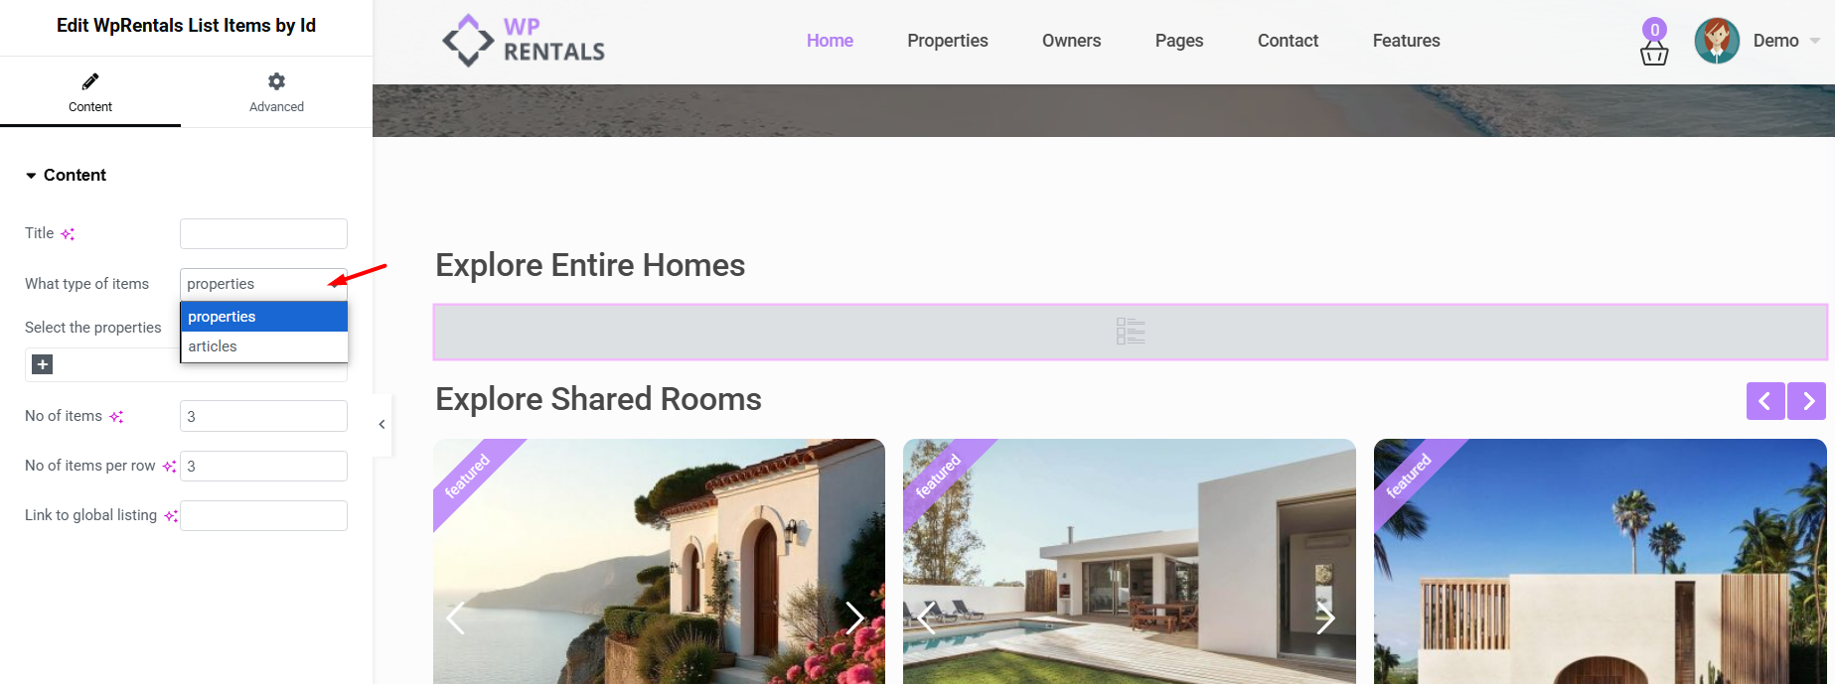
Task: Click the WP Rentals logo
Action: 524,41
